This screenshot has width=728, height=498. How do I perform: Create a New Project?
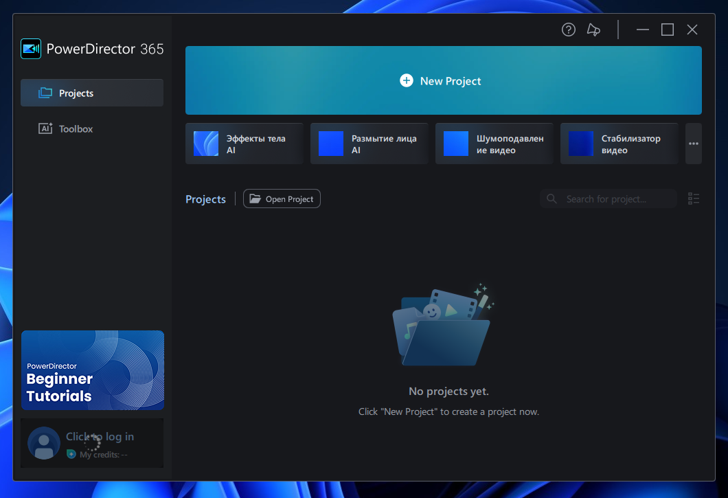pyautogui.click(x=443, y=80)
